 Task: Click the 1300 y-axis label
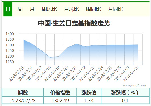(10, 45)
